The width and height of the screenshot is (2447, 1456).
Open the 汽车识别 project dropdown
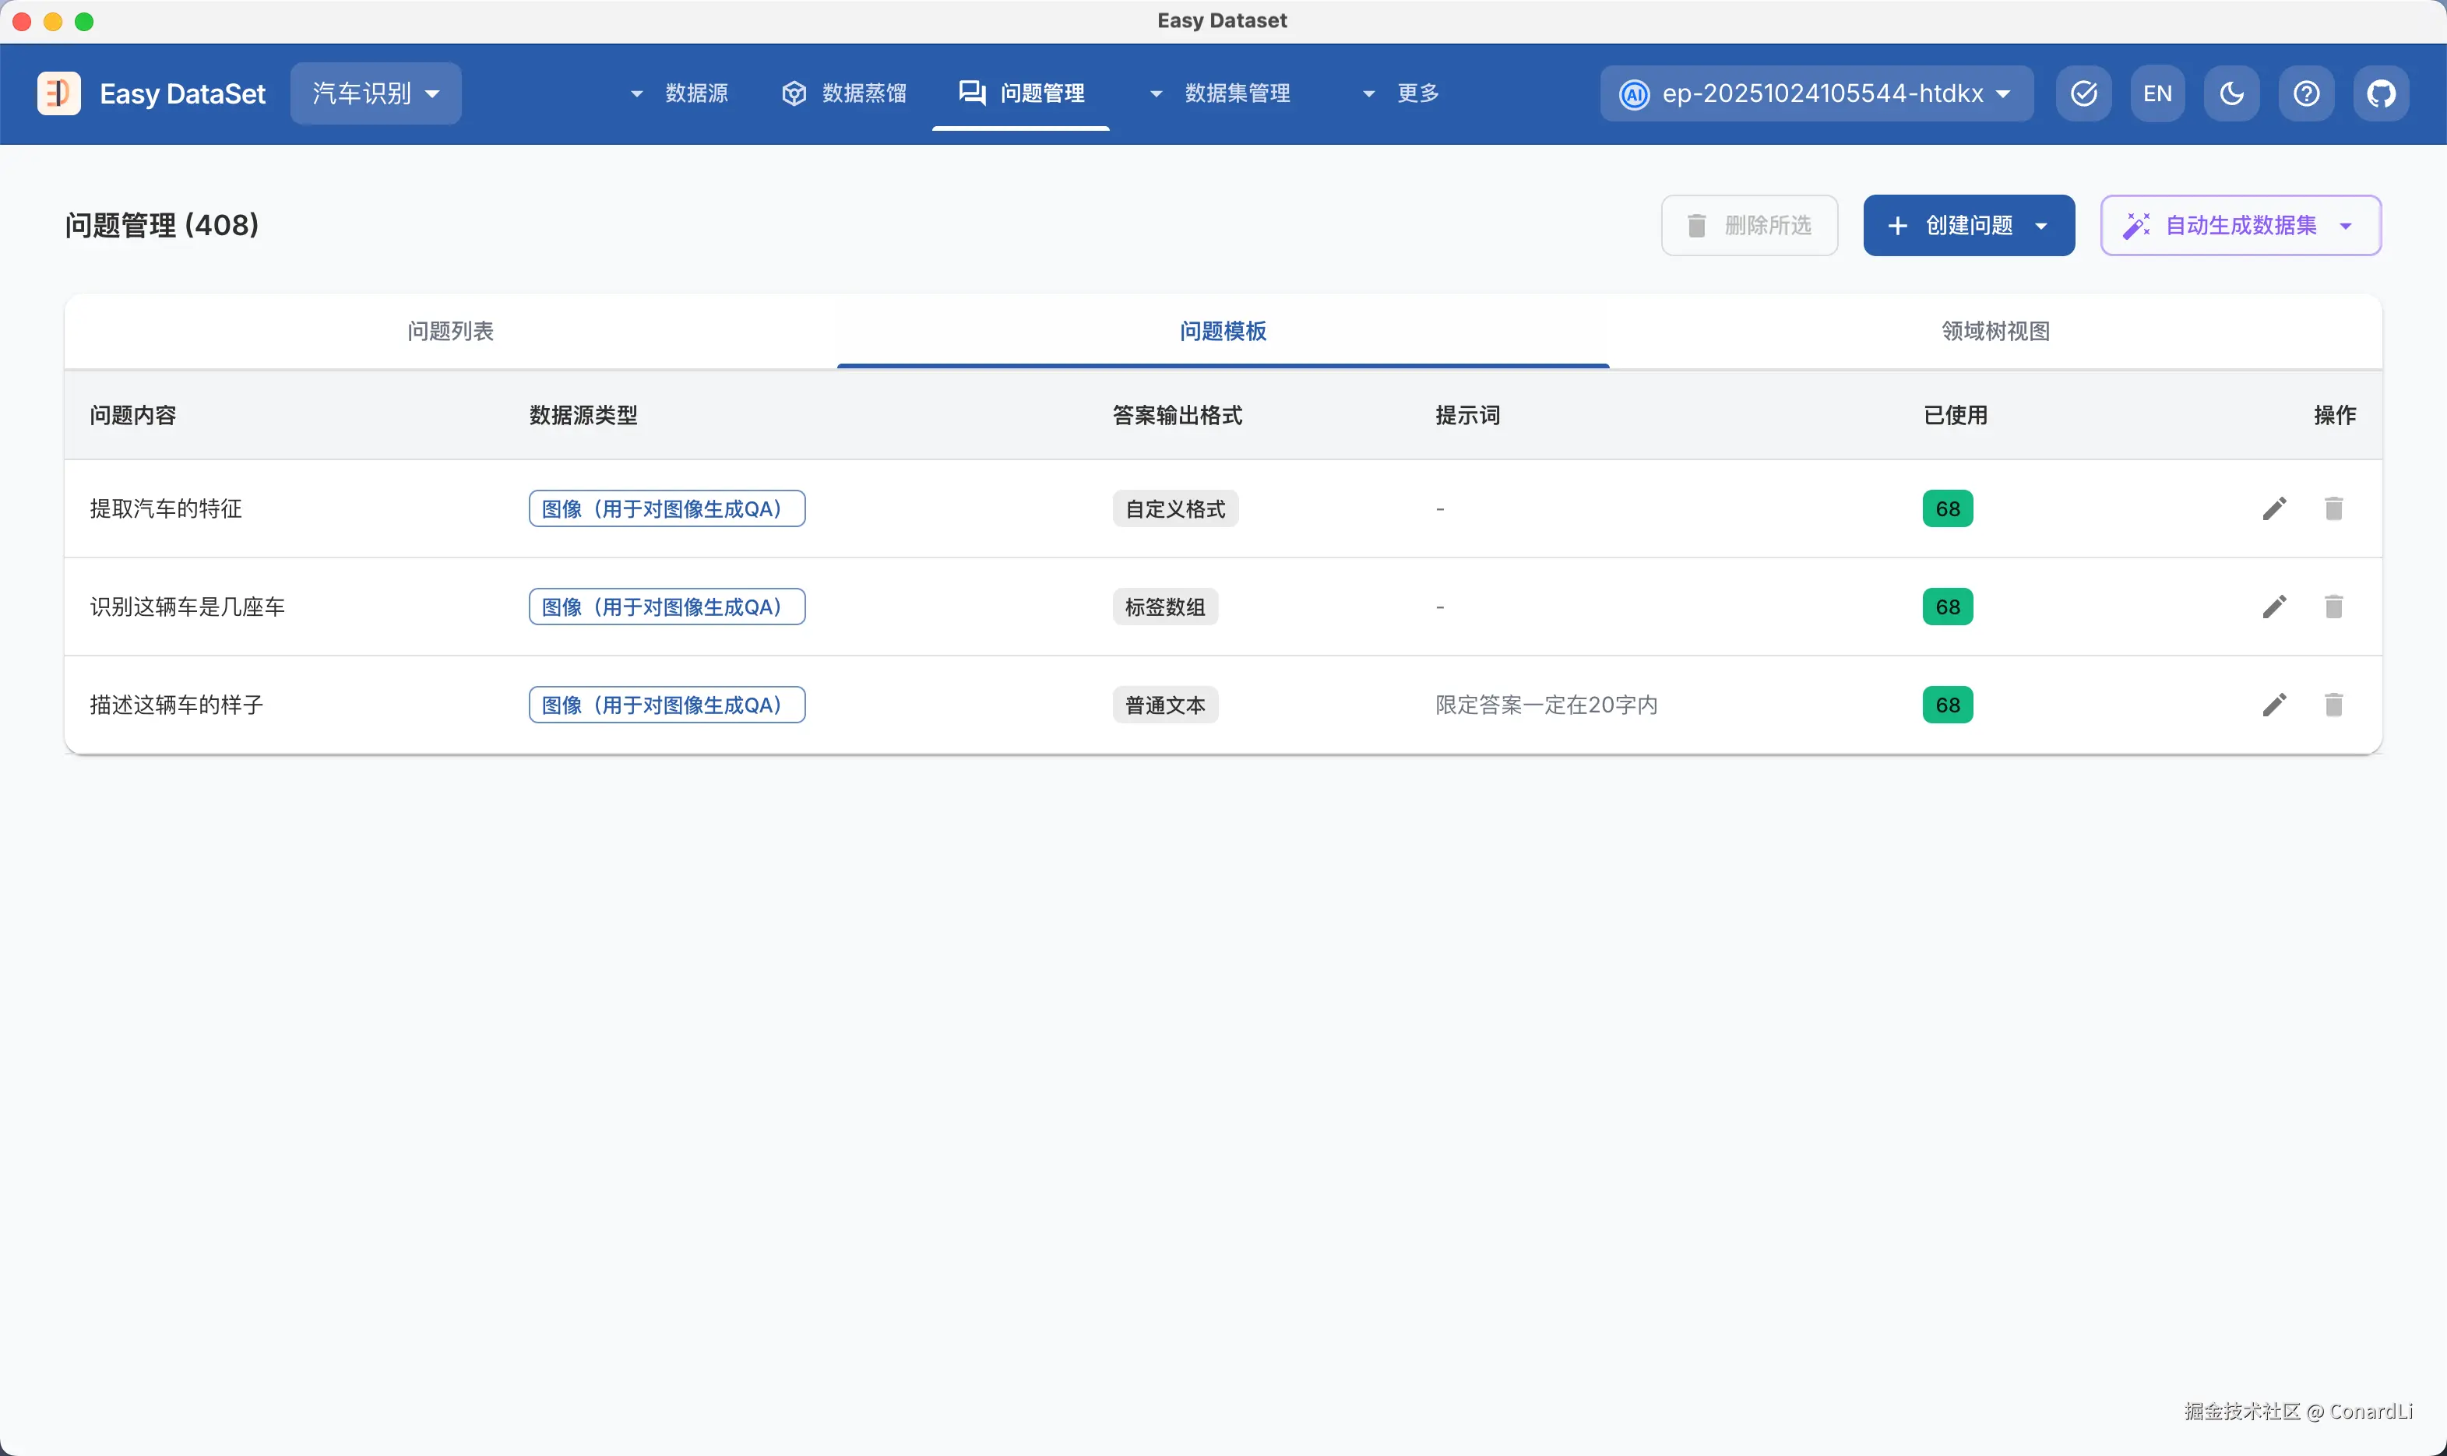click(375, 93)
